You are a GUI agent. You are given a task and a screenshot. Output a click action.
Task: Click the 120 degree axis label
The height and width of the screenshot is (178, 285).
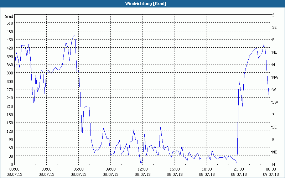[x=10, y=131]
